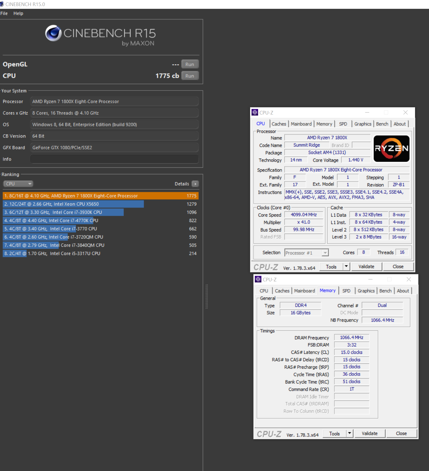Close the bottom CPU-Z window via X

pos(409,279)
